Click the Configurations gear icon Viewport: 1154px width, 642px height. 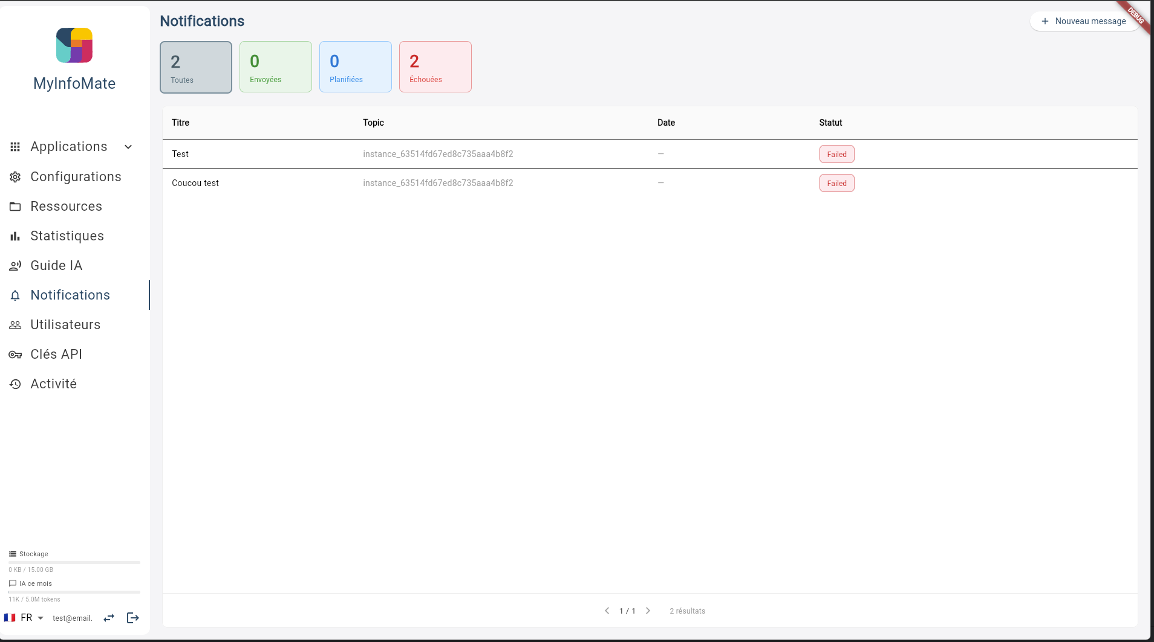(x=15, y=177)
